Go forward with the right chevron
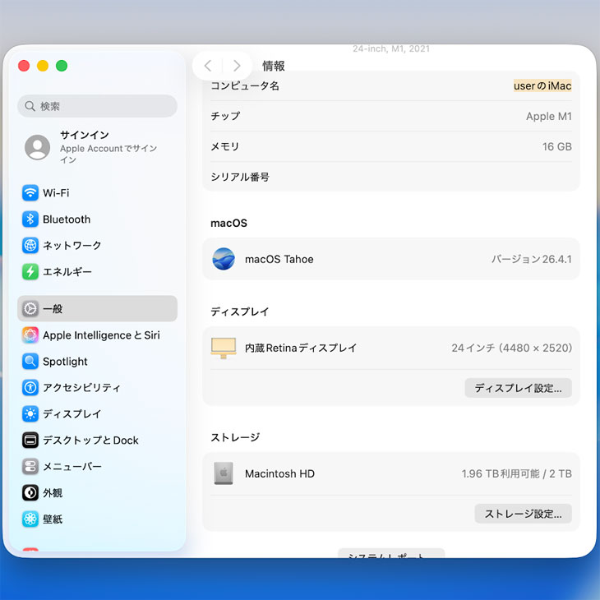The width and height of the screenshot is (600, 600). (x=237, y=66)
